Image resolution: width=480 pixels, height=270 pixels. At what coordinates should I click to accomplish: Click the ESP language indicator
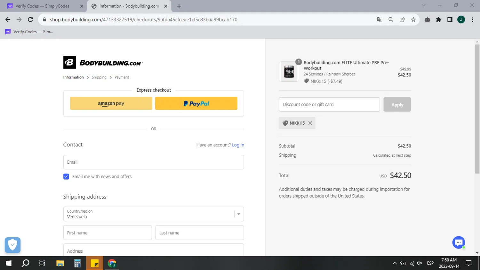[430, 263]
